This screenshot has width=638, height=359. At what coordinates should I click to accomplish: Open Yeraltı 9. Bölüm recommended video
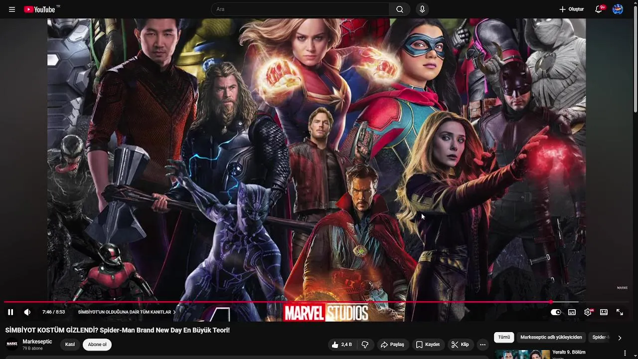click(x=569, y=352)
